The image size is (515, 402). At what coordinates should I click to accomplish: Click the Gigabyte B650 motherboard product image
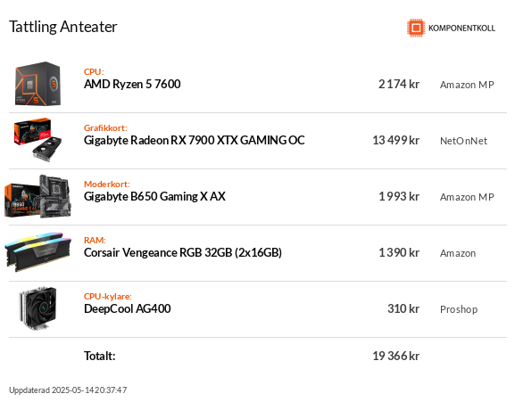pos(37,196)
